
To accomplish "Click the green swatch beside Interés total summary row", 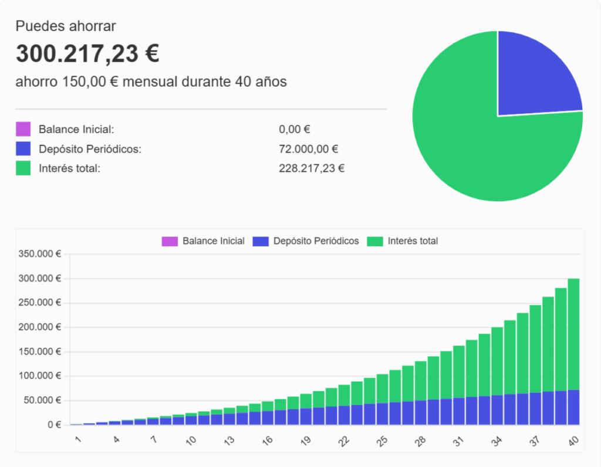I will click(23, 169).
